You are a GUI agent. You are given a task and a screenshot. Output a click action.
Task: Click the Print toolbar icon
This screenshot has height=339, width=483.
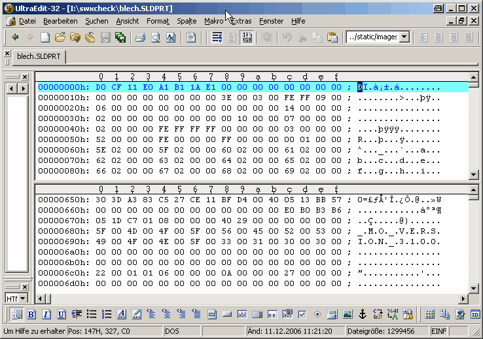coord(141,37)
